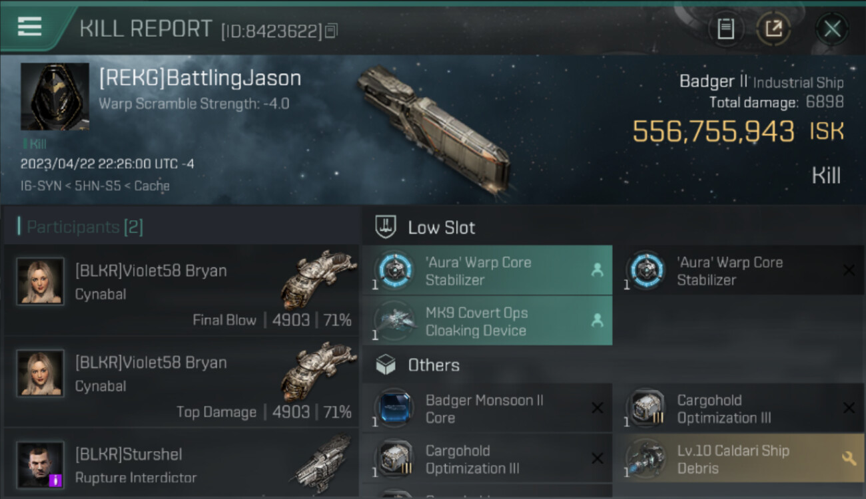Screen dimensions: 866x499
Task: Select the highlighted 'Aura' Warp Core Stabilizer
Action: pyautogui.click(x=487, y=270)
